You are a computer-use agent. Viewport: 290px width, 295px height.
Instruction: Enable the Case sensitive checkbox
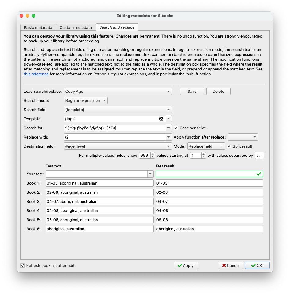(176, 128)
